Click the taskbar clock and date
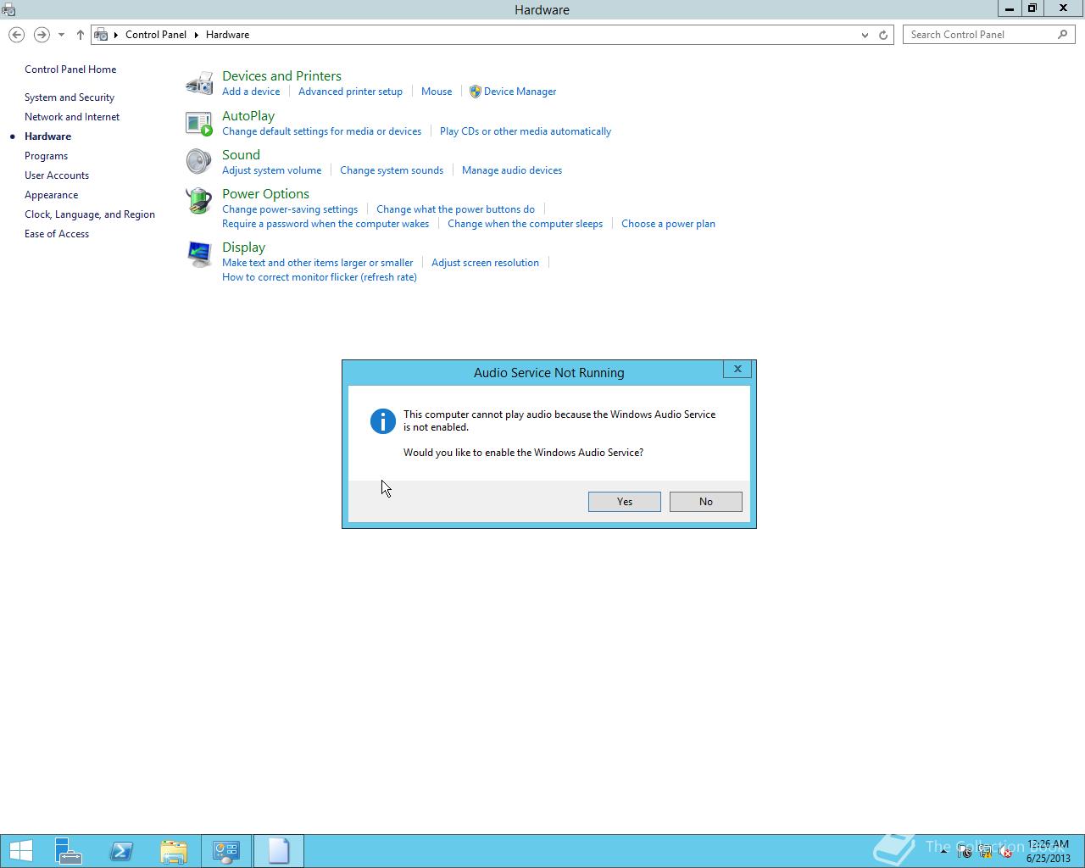This screenshot has height=868, width=1085. (x=1048, y=851)
